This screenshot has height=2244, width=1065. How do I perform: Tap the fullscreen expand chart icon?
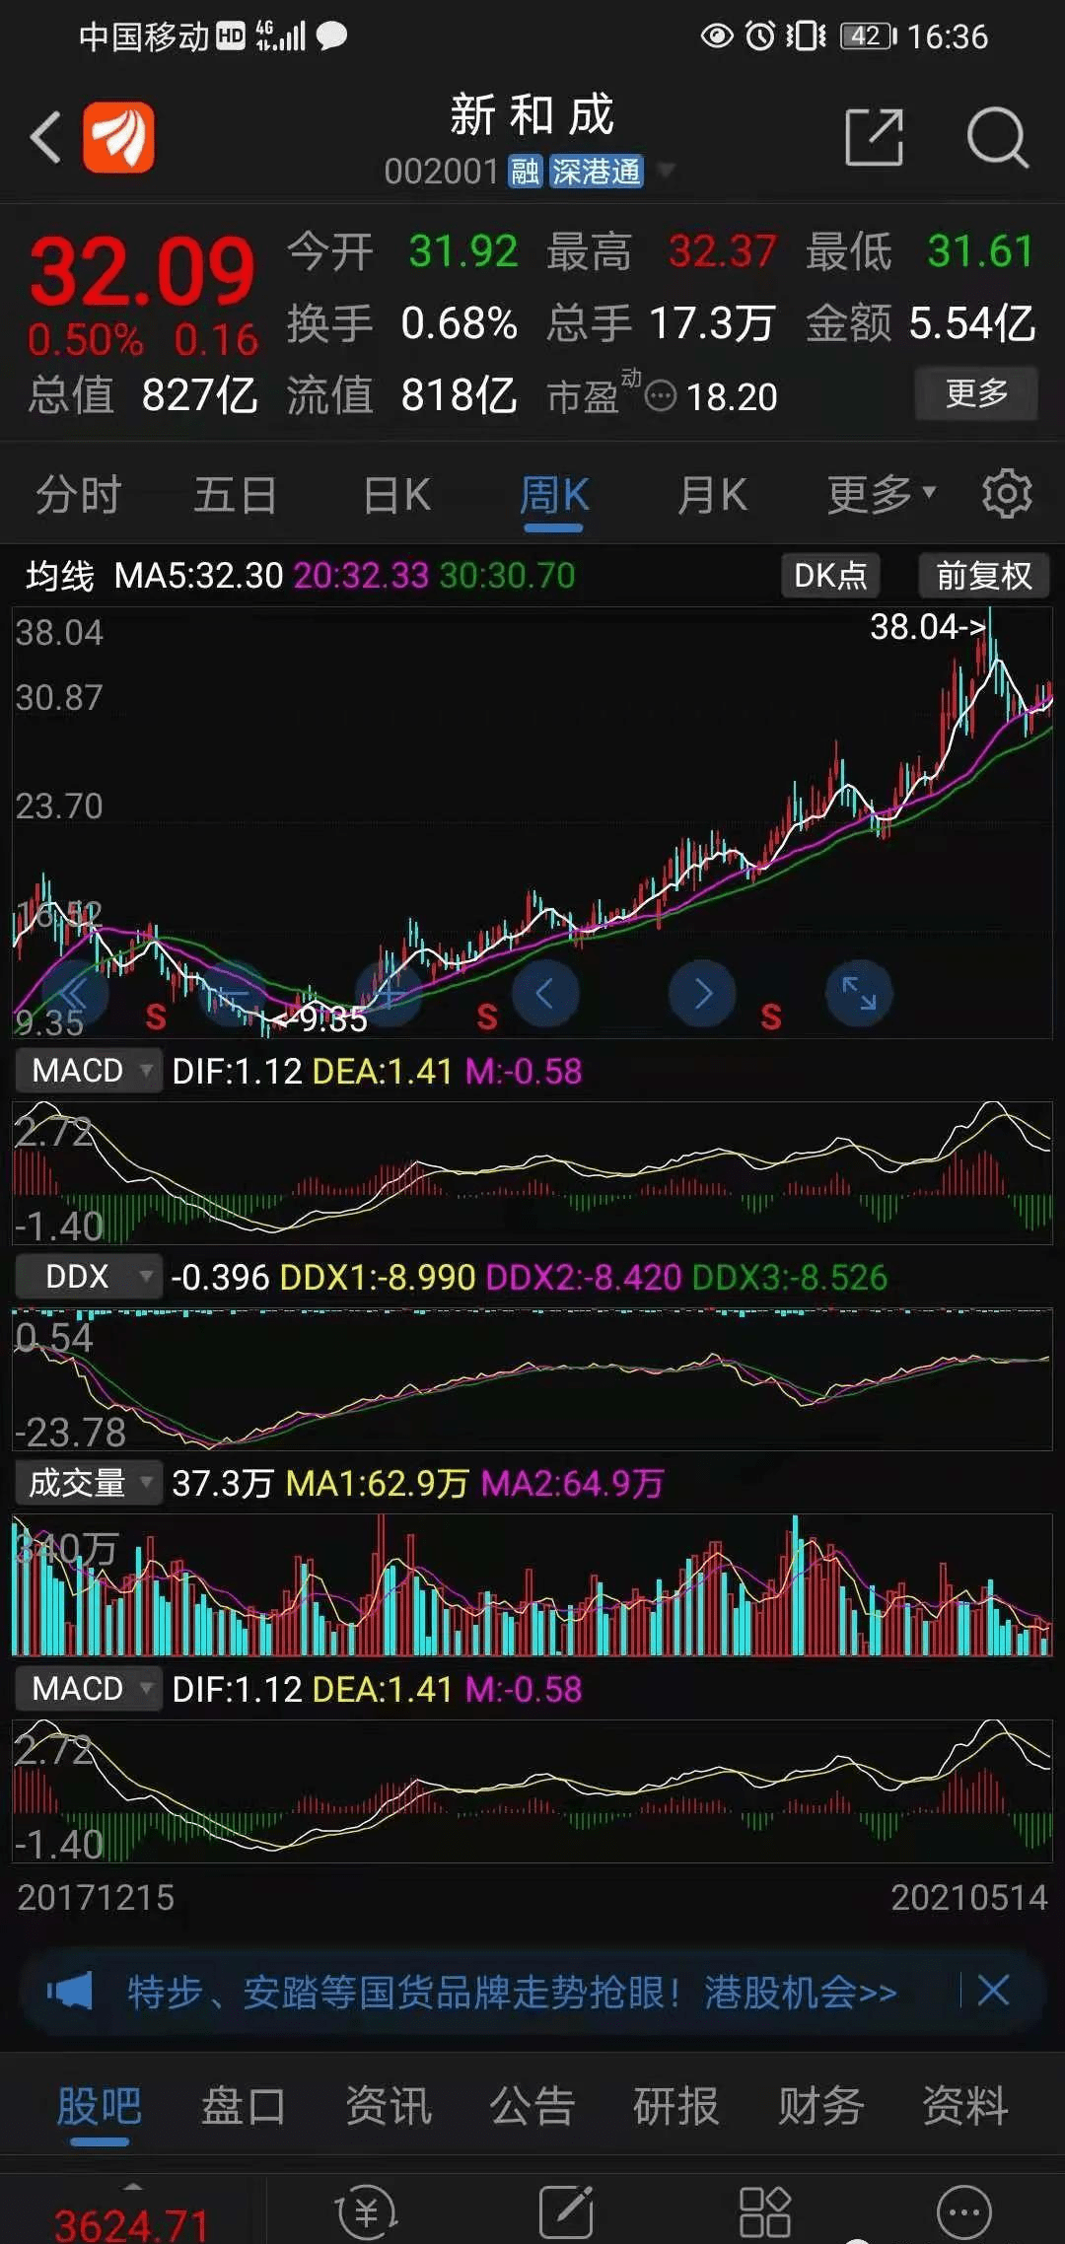[x=858, y=993]
